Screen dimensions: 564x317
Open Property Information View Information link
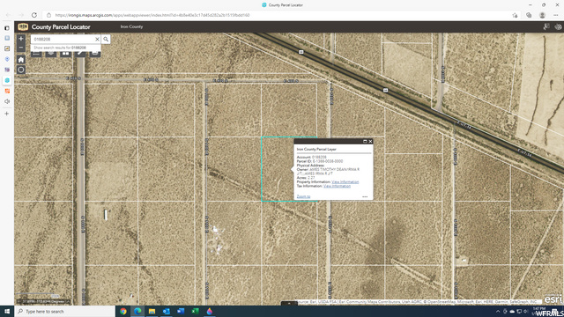tap(345, 182)
